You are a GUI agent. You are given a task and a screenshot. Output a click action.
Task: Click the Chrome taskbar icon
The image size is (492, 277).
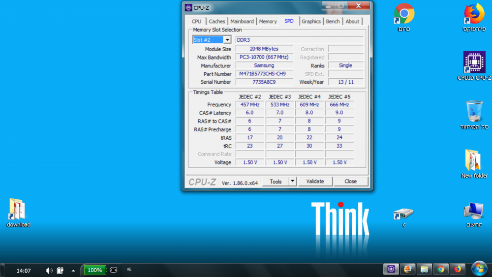(x=441, y=269)
